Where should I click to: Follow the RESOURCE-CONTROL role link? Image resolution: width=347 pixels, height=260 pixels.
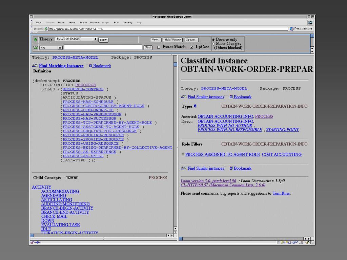(x=83, y=89)
